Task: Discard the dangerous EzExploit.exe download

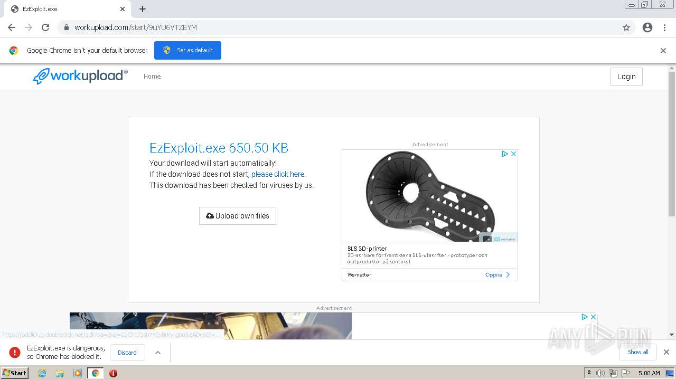Action: tap(127, 353)
